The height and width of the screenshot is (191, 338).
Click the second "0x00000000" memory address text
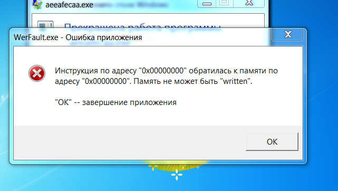[x=105, y=81]
